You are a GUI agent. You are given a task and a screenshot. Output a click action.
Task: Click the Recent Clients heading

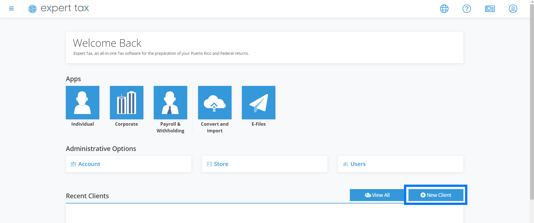pyautogui.click(x=87, y=196)
